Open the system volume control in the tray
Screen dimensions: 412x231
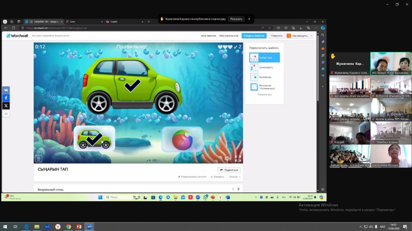click(371, 227)
